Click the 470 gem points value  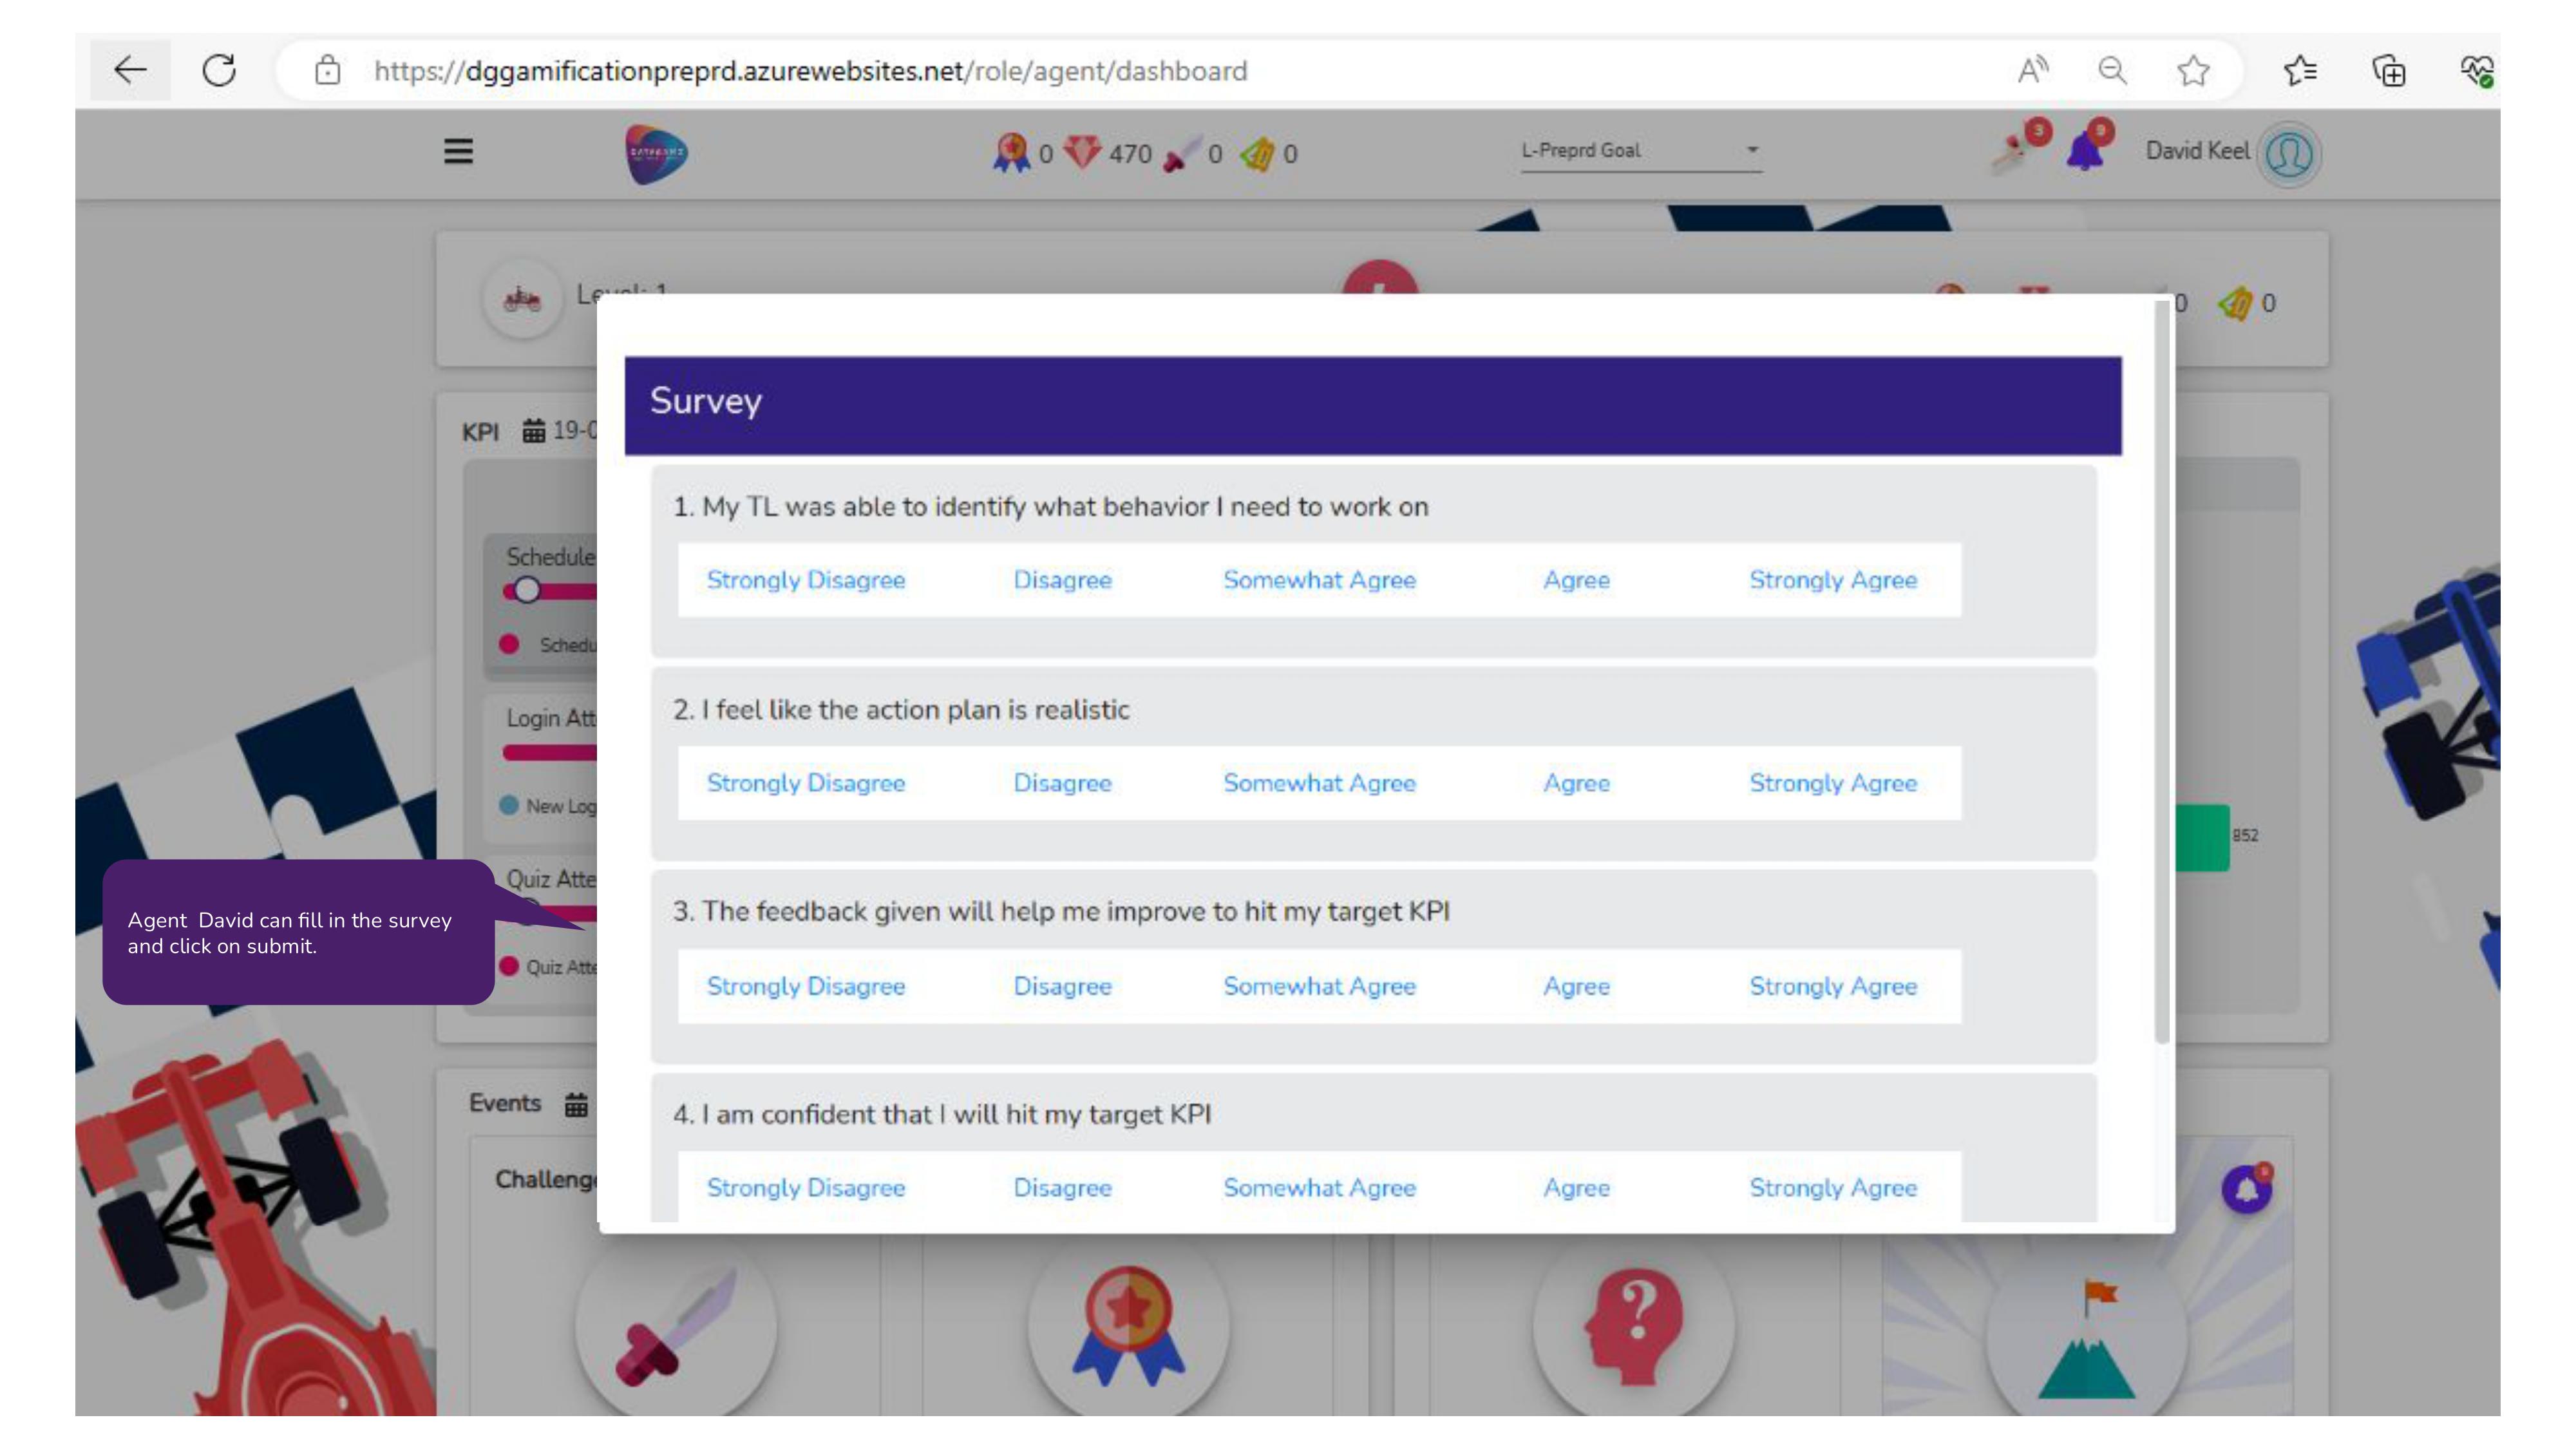(x=1130, y=154)
